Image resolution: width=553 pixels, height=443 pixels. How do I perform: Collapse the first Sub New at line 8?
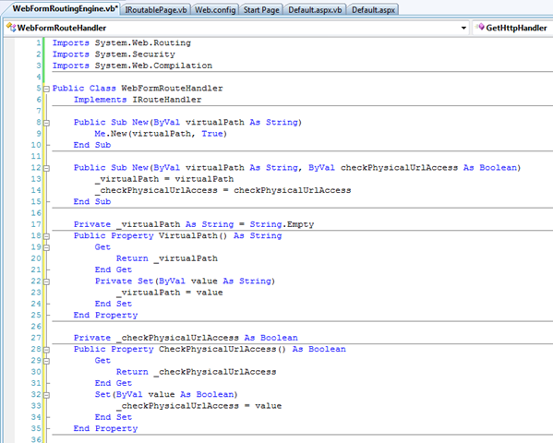[x=46, y=123]
